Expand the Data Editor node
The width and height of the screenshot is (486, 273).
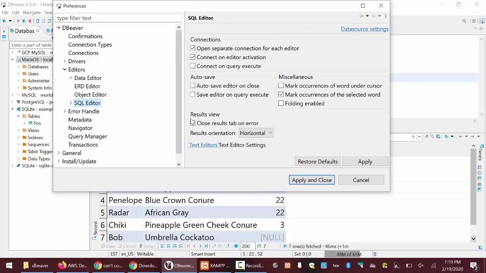71,78
